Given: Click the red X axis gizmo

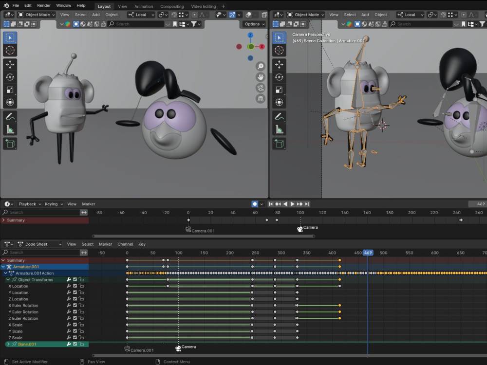Looking at the screenshot, I should pos(262,47).
